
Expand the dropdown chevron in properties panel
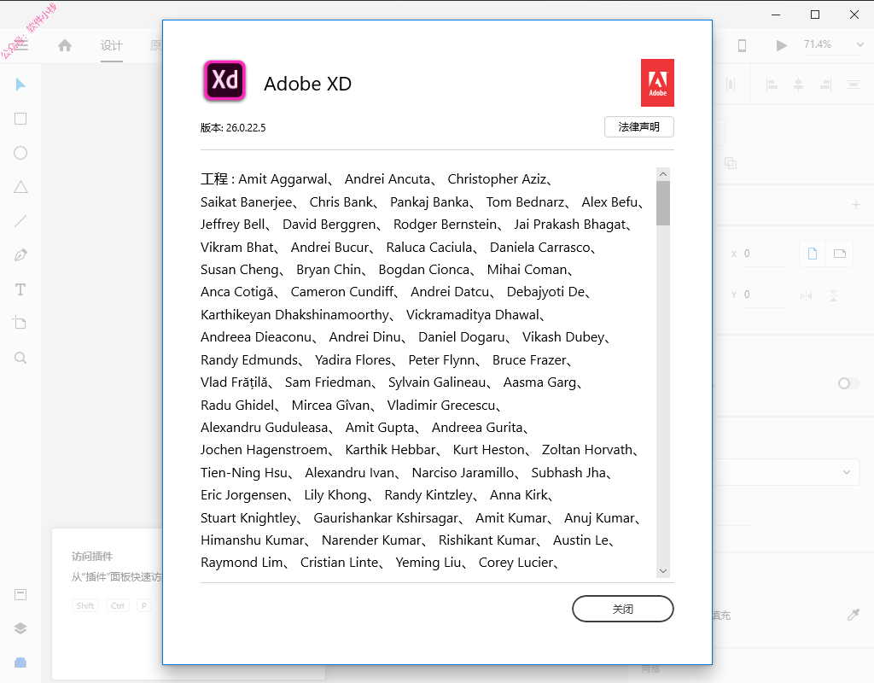pos(847,472)
